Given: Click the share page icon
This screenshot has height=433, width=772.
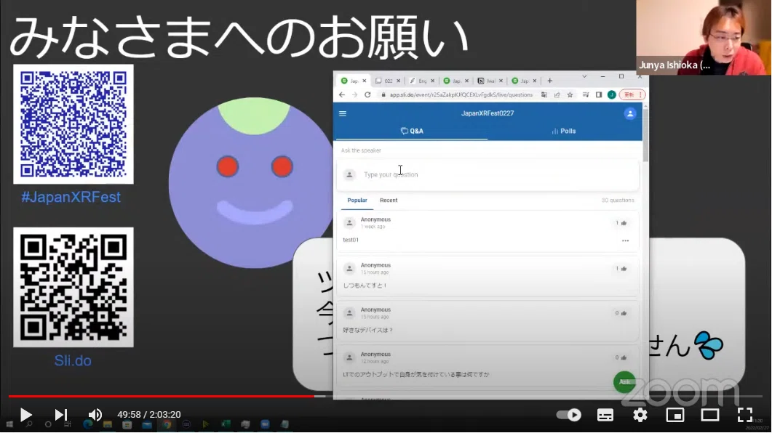Looking at the screenshot, I should pos(557,95).
